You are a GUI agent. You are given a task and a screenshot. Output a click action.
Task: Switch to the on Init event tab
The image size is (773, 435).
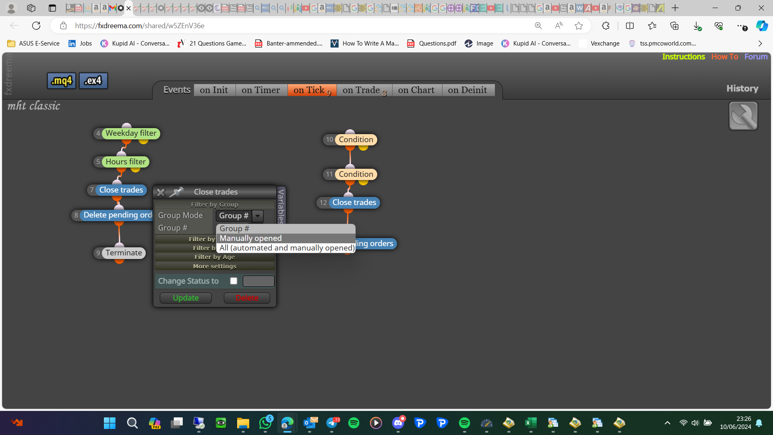(x=214, y=90)
